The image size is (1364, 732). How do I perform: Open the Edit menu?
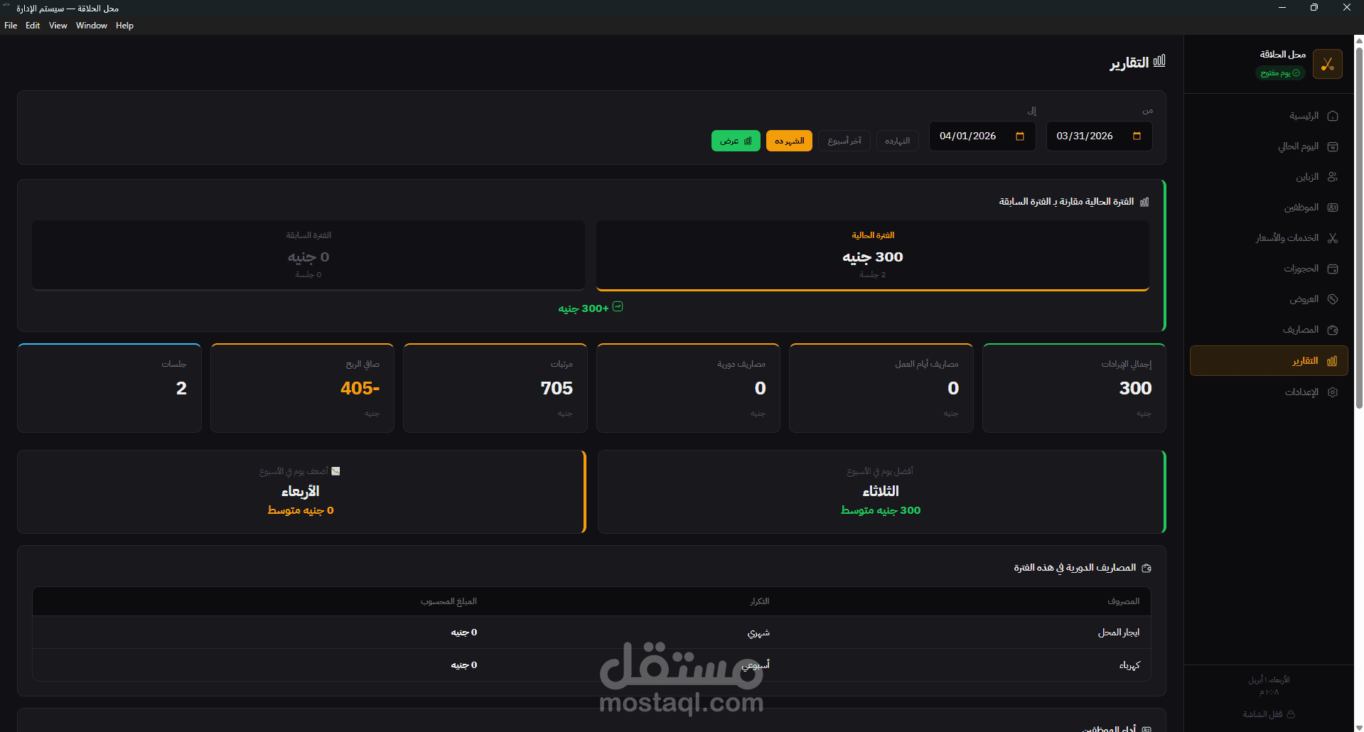click(33, 26)
